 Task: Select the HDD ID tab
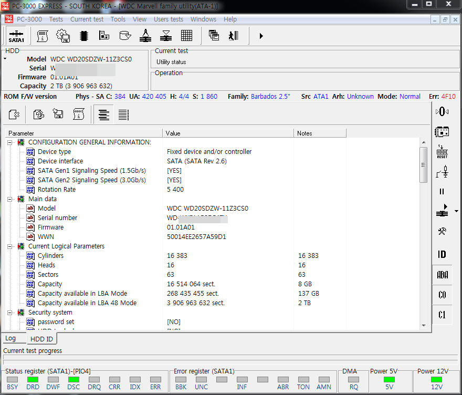click(x=41, y=339)
